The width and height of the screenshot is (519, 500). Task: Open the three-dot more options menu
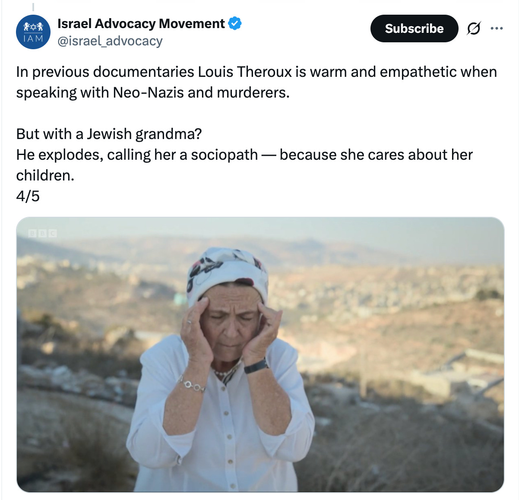pos(497,28)
